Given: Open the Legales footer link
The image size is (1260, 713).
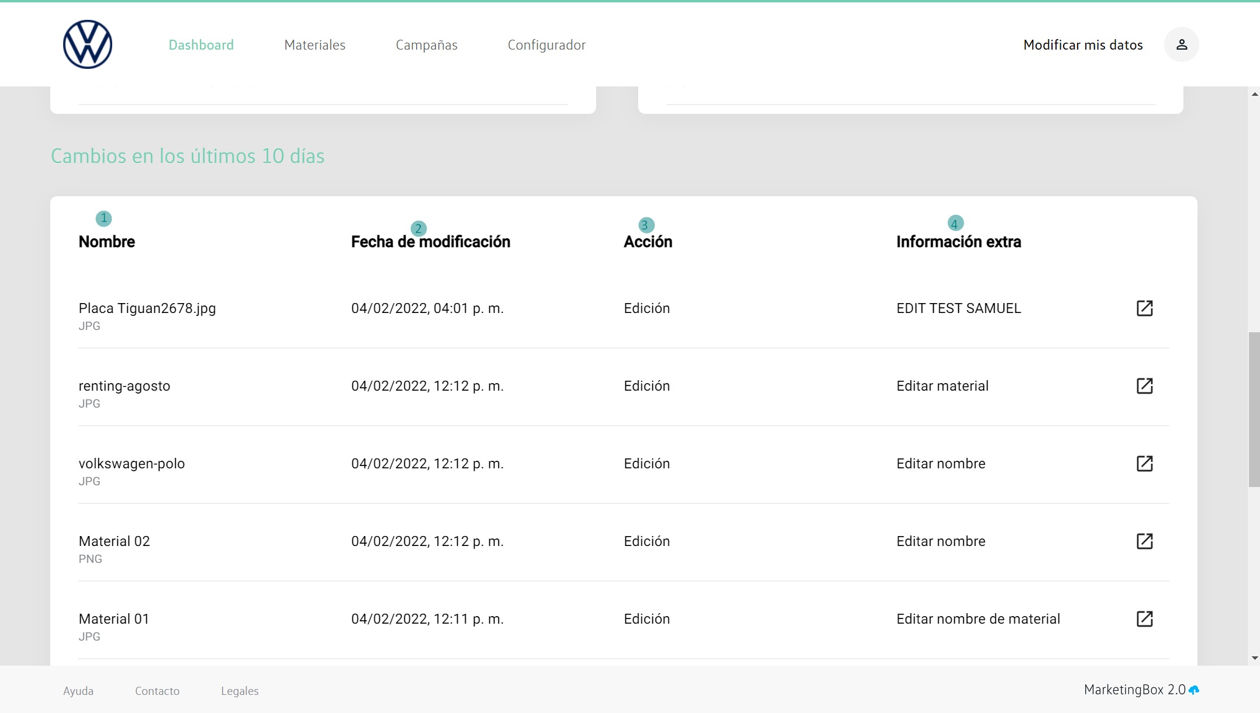Looking at the screenshot, I should pyautogui.click(x=240, y=691).
